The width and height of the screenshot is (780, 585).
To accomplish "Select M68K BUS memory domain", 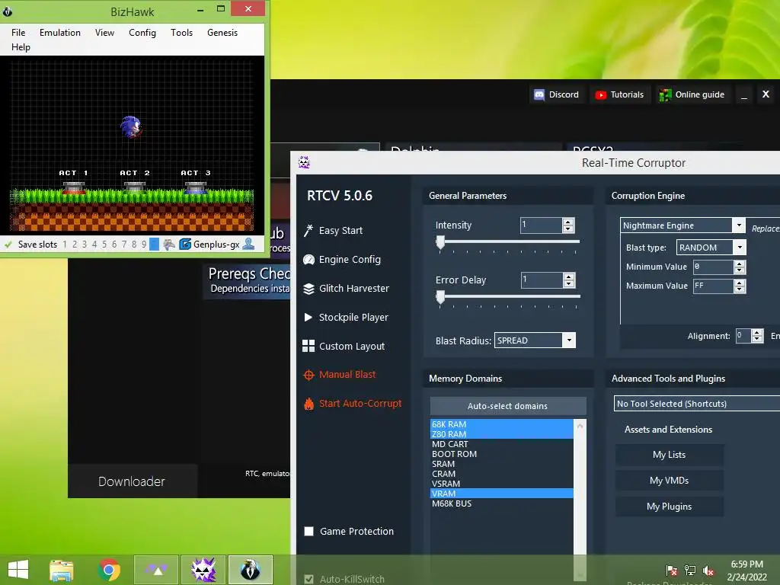I will [x=501, y=503].
